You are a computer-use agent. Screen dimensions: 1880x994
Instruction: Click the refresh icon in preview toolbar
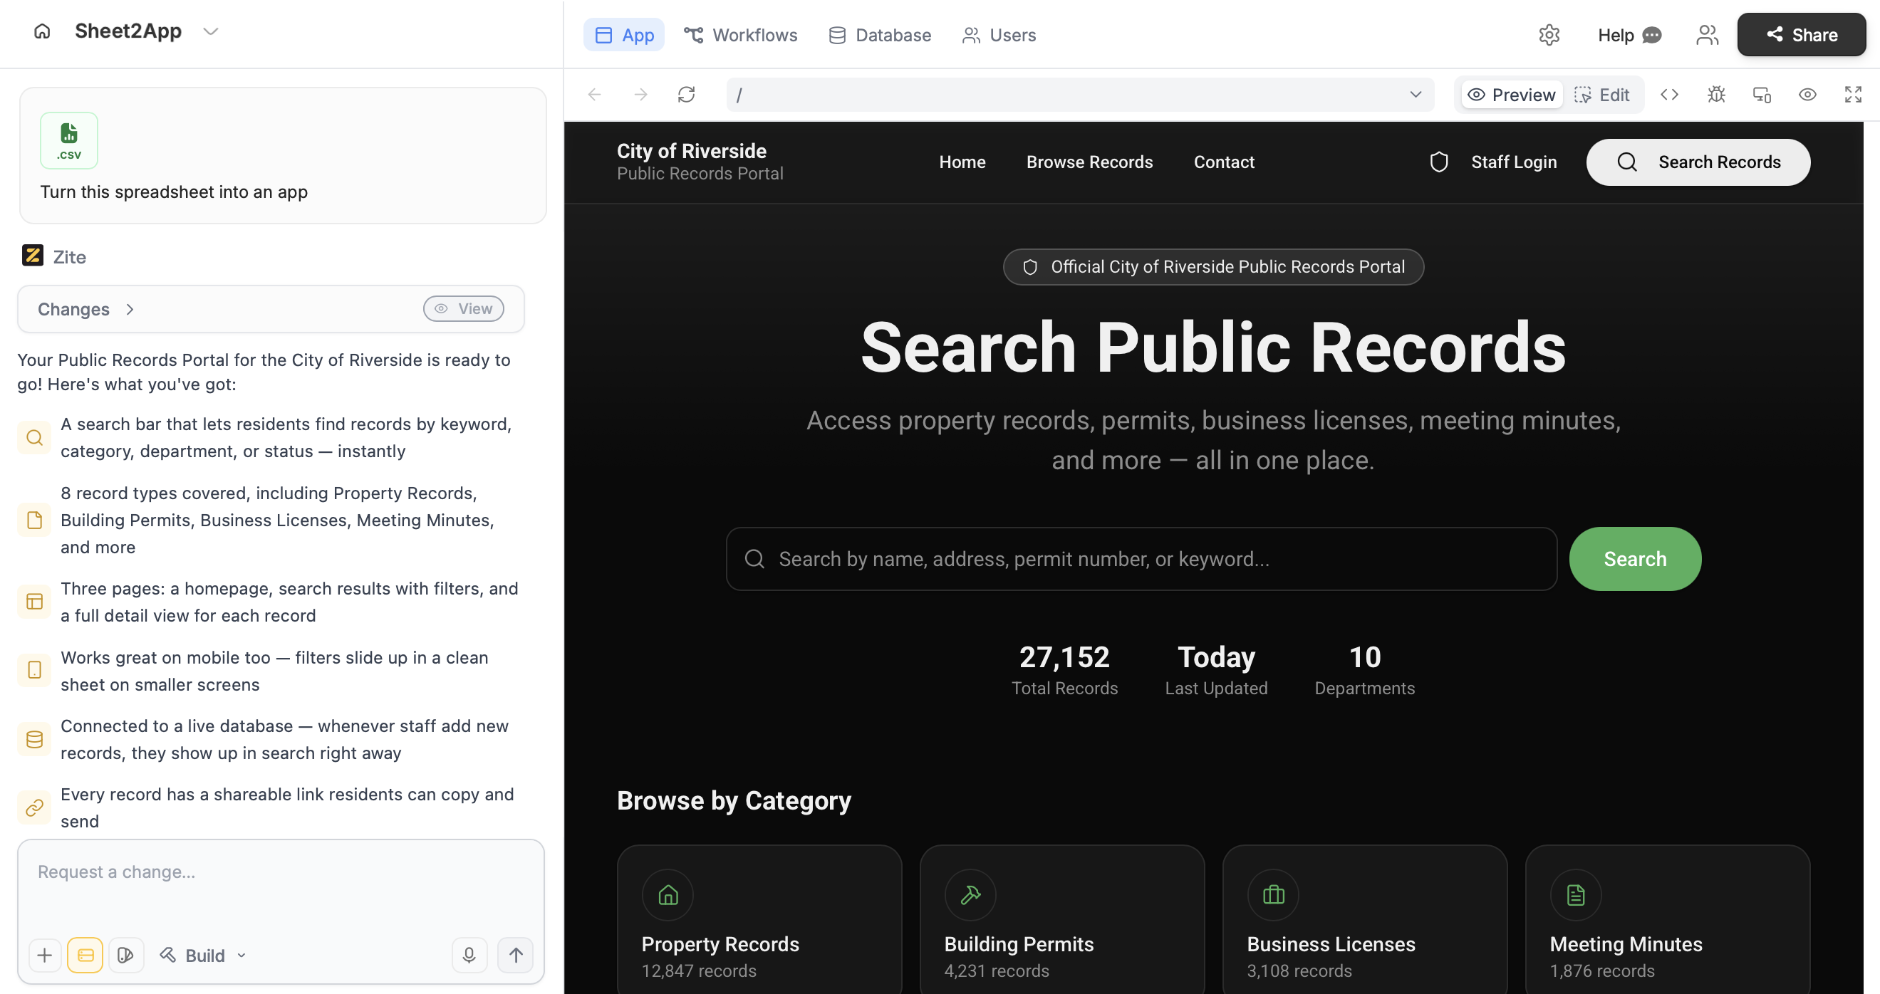click(x=686, y=95)
